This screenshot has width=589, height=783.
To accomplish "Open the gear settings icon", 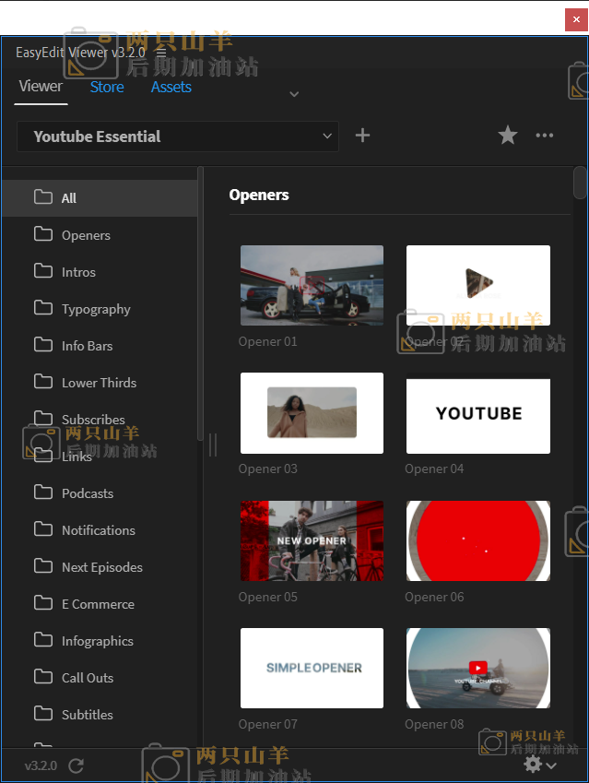I will tap(533, 765).
